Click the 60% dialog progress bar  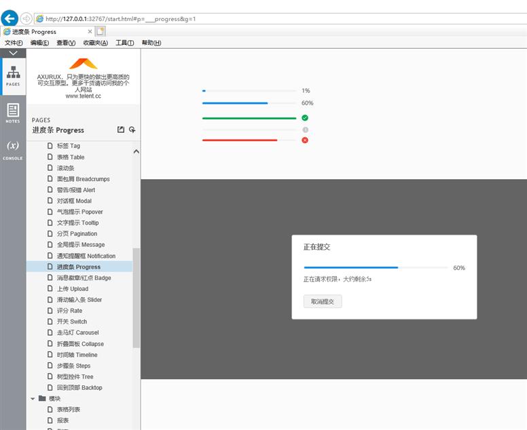pos(375,268)
